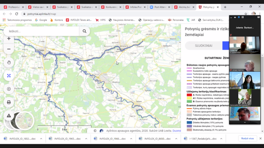This screenshot has height=148, width=264.
Task: Zoom in the map with plus button
Action: (9, 38)
